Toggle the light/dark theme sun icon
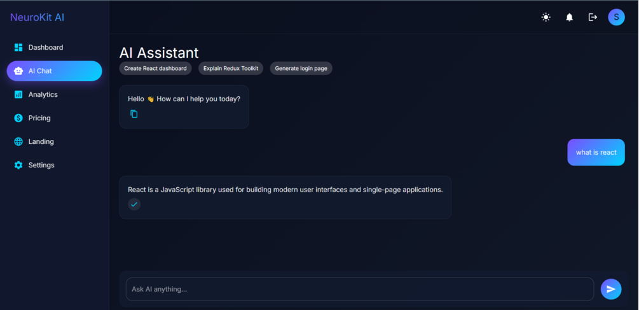Image resolution: width=639 pixels, height=310 pixels. 546,17
